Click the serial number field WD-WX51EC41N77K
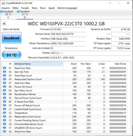Viewport: 133px width, 136px height. coord(68,34)
